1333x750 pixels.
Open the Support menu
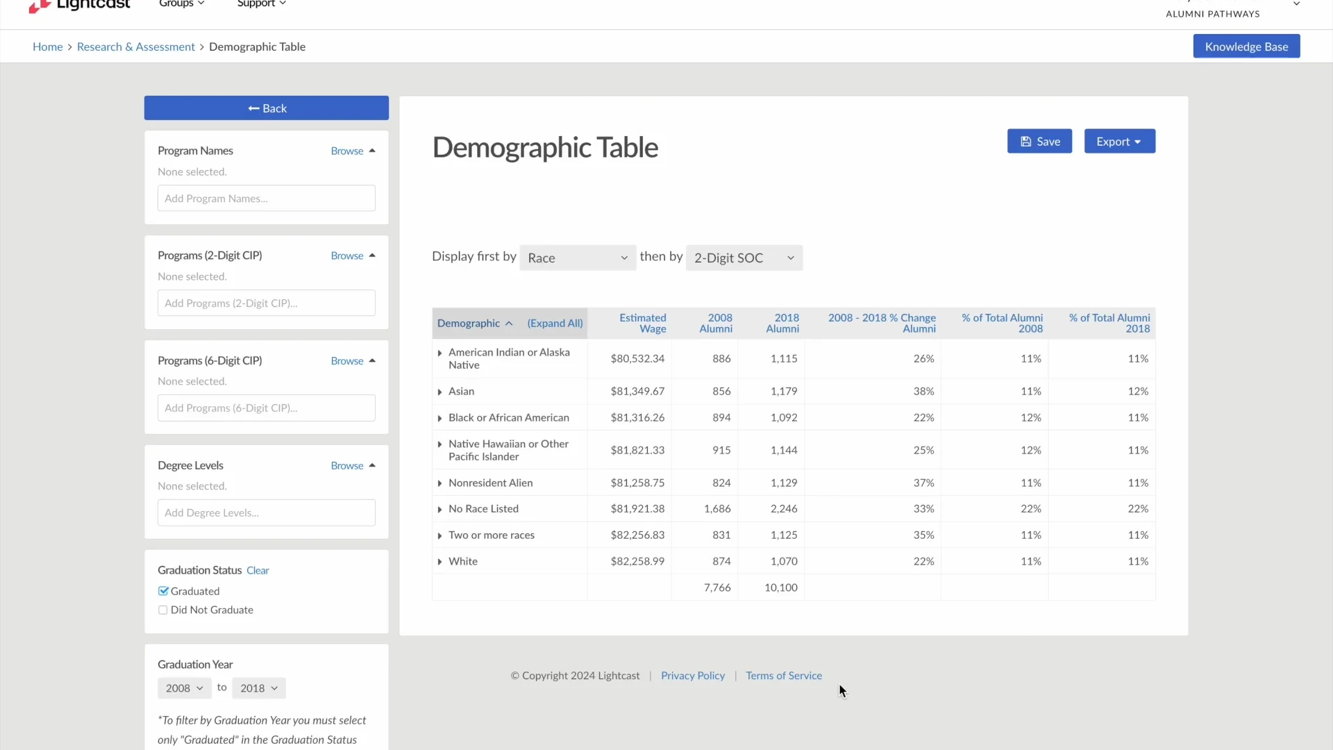[x=260, y=3]
